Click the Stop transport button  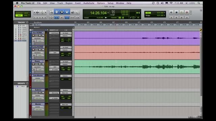click(177, 12)
